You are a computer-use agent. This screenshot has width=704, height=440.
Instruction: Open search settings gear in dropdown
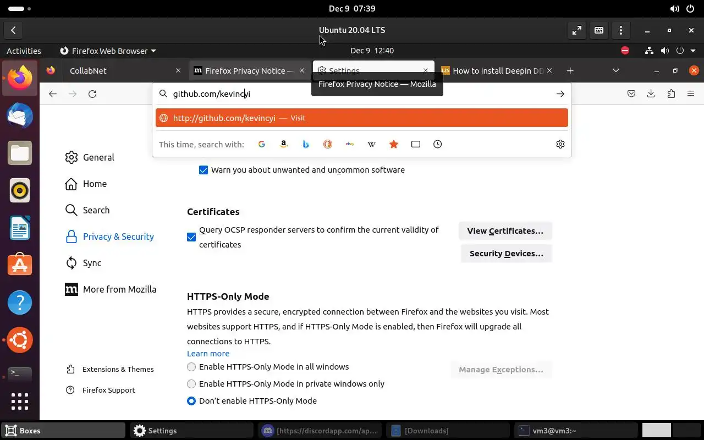tap(560, 144)
